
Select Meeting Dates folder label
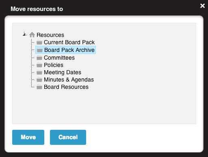(x=63, y=72)
